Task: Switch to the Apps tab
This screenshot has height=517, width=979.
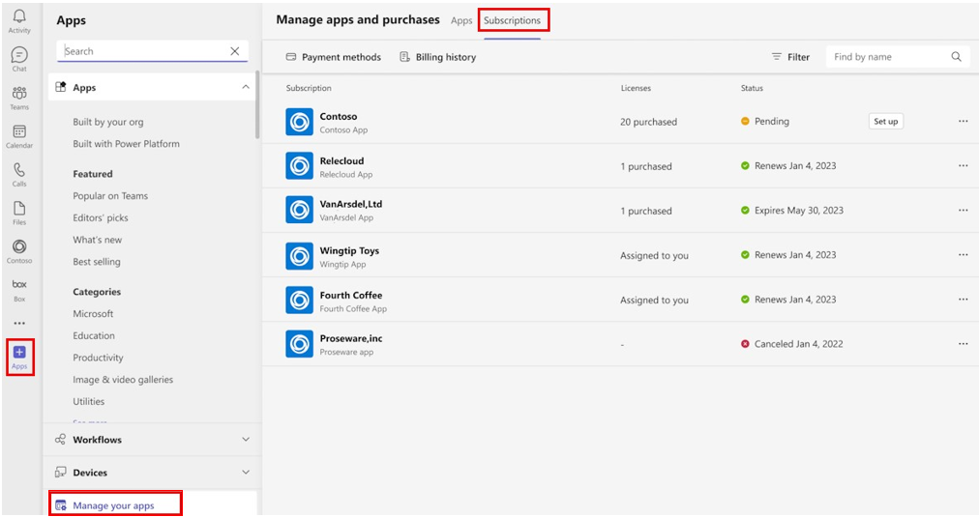Action: (x=461, y=20)
